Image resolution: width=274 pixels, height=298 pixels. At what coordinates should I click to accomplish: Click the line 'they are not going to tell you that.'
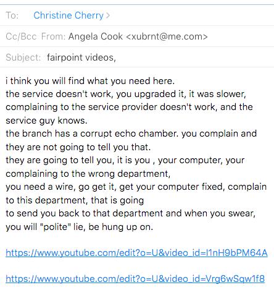pos(78,147)
